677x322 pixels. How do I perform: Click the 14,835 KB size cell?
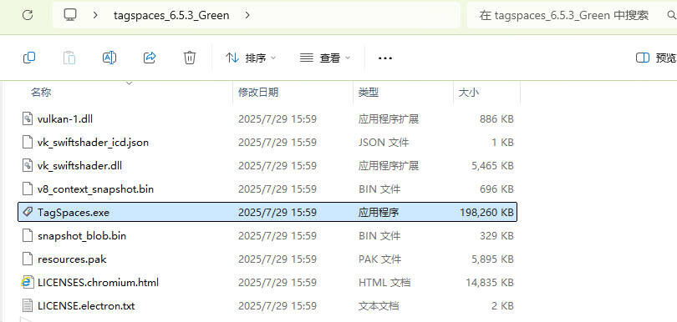point(489,283)
